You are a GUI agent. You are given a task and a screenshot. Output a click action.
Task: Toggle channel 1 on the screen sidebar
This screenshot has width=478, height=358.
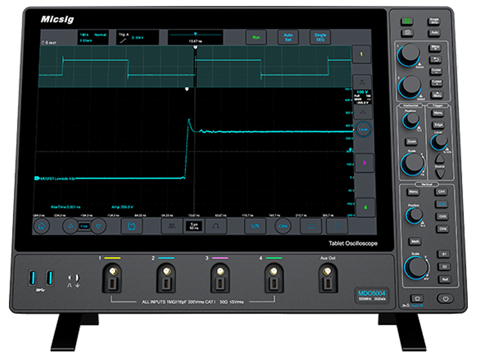(362, 55)
